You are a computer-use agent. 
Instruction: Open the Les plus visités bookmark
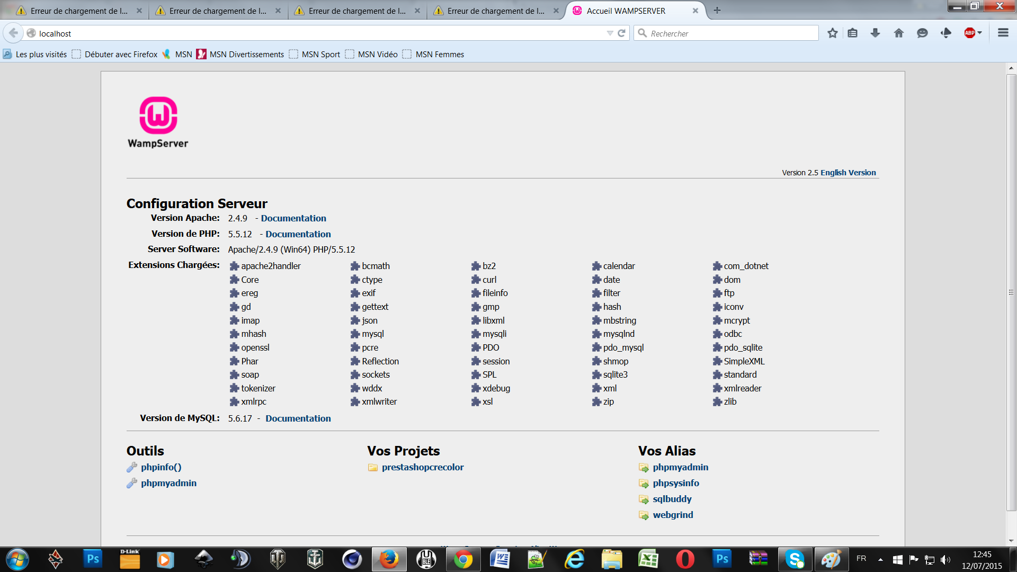pyautogui.click(x=35, y=54)
